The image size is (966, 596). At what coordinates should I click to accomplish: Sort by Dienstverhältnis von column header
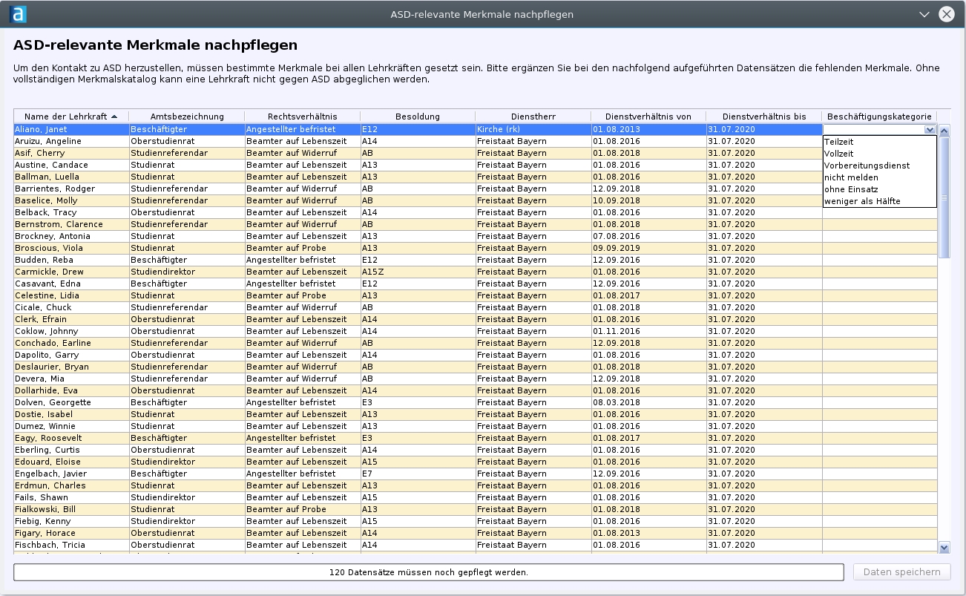(x=648, y=117)
